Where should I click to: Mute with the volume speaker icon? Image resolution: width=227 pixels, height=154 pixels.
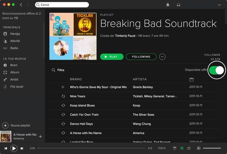point(199,148)
